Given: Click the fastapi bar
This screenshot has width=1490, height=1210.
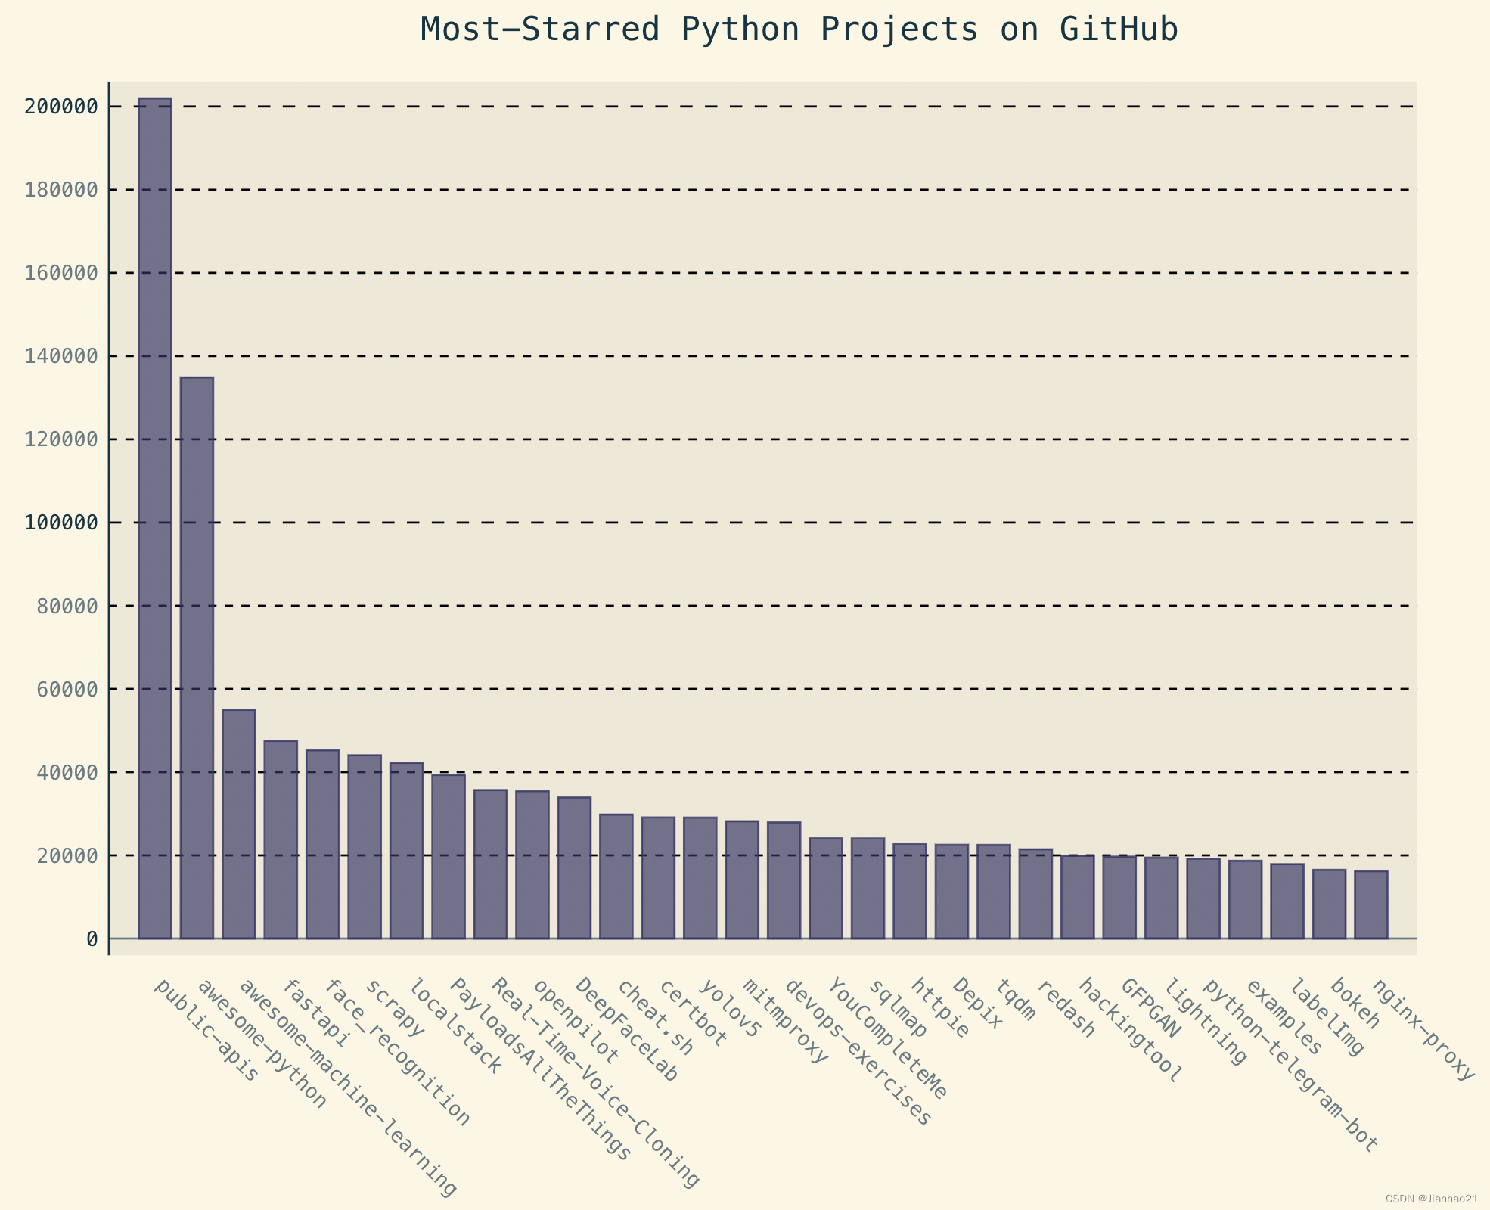Looking at the screenshot, I should (x=281, y=839).
